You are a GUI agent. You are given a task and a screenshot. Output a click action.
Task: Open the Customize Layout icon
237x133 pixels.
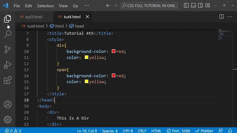pos(207,6)
